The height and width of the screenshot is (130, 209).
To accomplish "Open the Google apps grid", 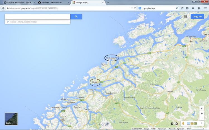I will (x=186, y=16).
